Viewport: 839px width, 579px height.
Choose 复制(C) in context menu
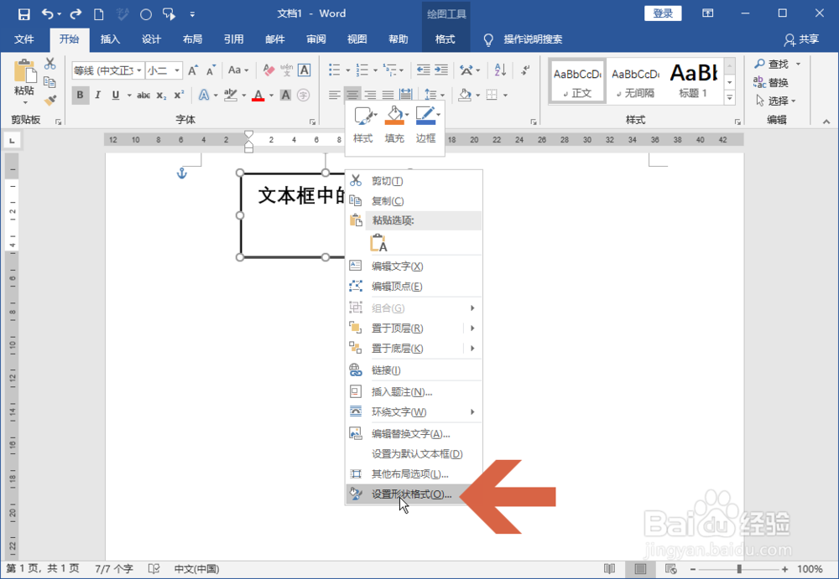pyautogui.click(x=414, y=201)
